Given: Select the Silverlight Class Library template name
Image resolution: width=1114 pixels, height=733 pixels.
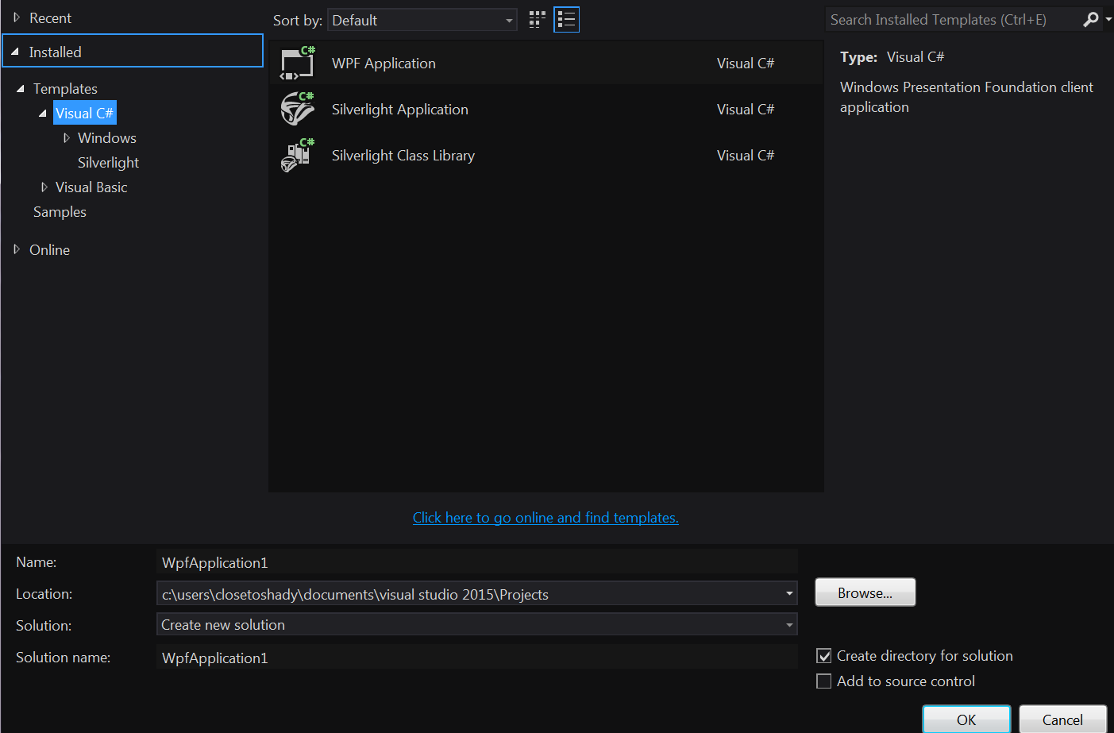Looking at the screenshot, I should tap(403, 156).
